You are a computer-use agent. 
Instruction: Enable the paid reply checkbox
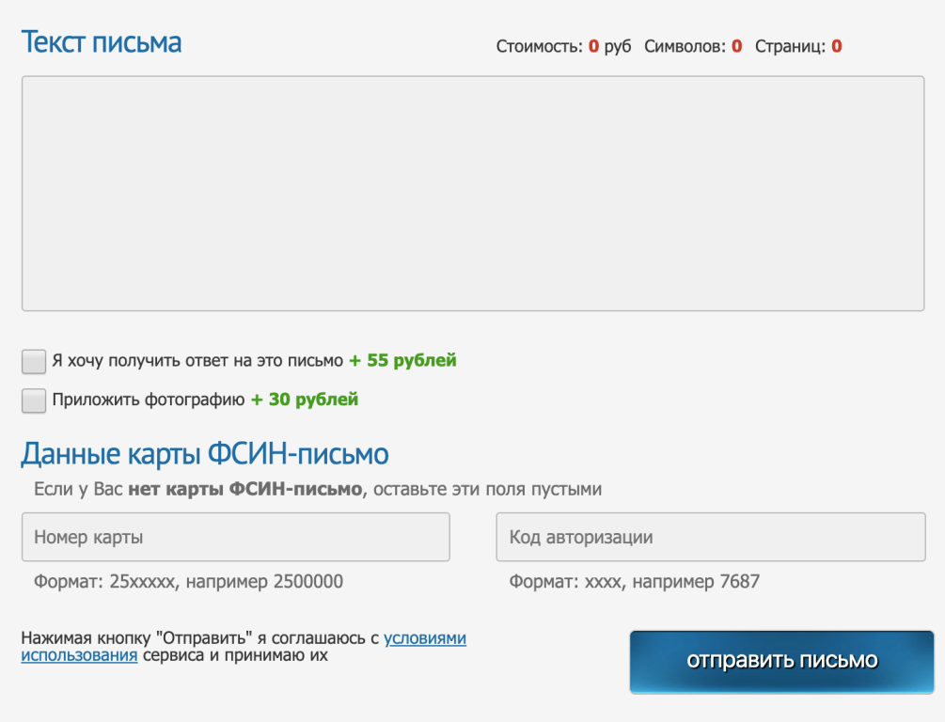34,361
